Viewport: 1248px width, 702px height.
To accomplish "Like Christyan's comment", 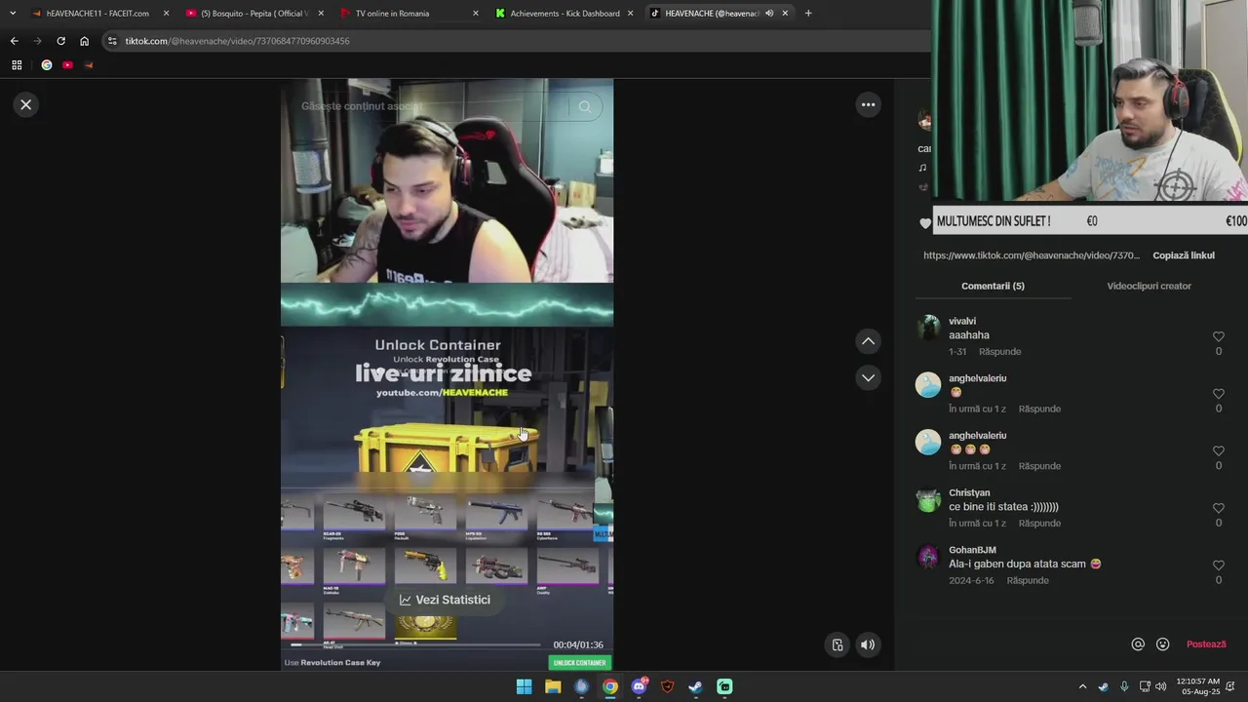I will coord(1218,508).
